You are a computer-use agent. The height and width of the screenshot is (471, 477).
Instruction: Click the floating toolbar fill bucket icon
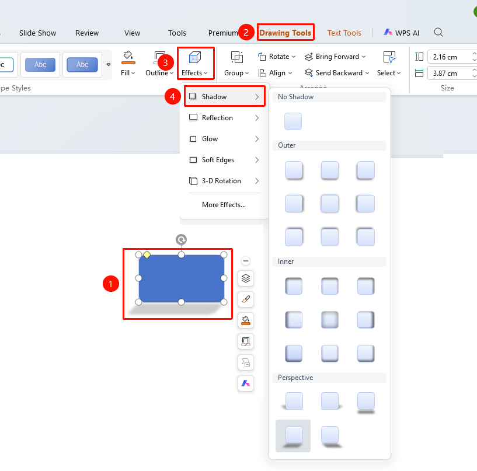pos(246,320)
